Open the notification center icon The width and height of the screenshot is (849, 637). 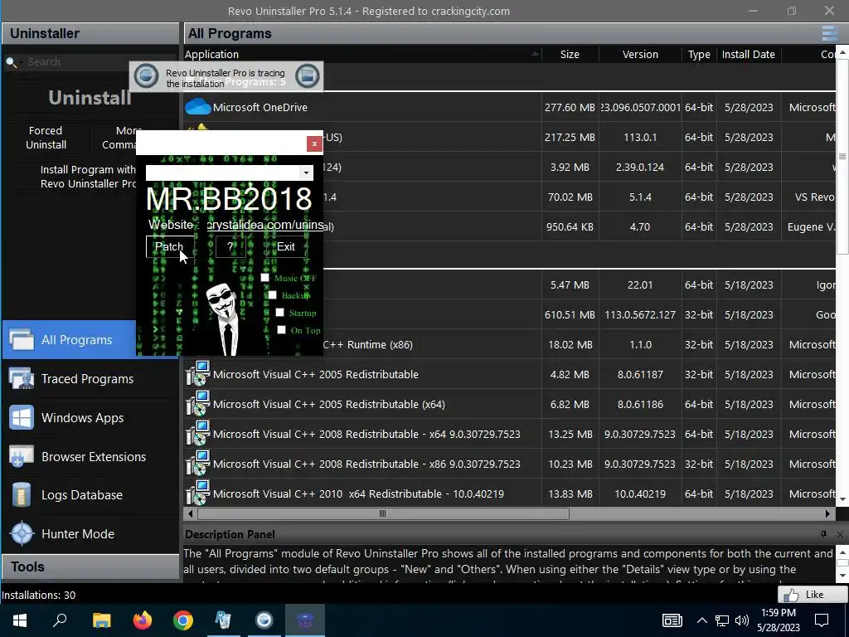tap(822, 620)
